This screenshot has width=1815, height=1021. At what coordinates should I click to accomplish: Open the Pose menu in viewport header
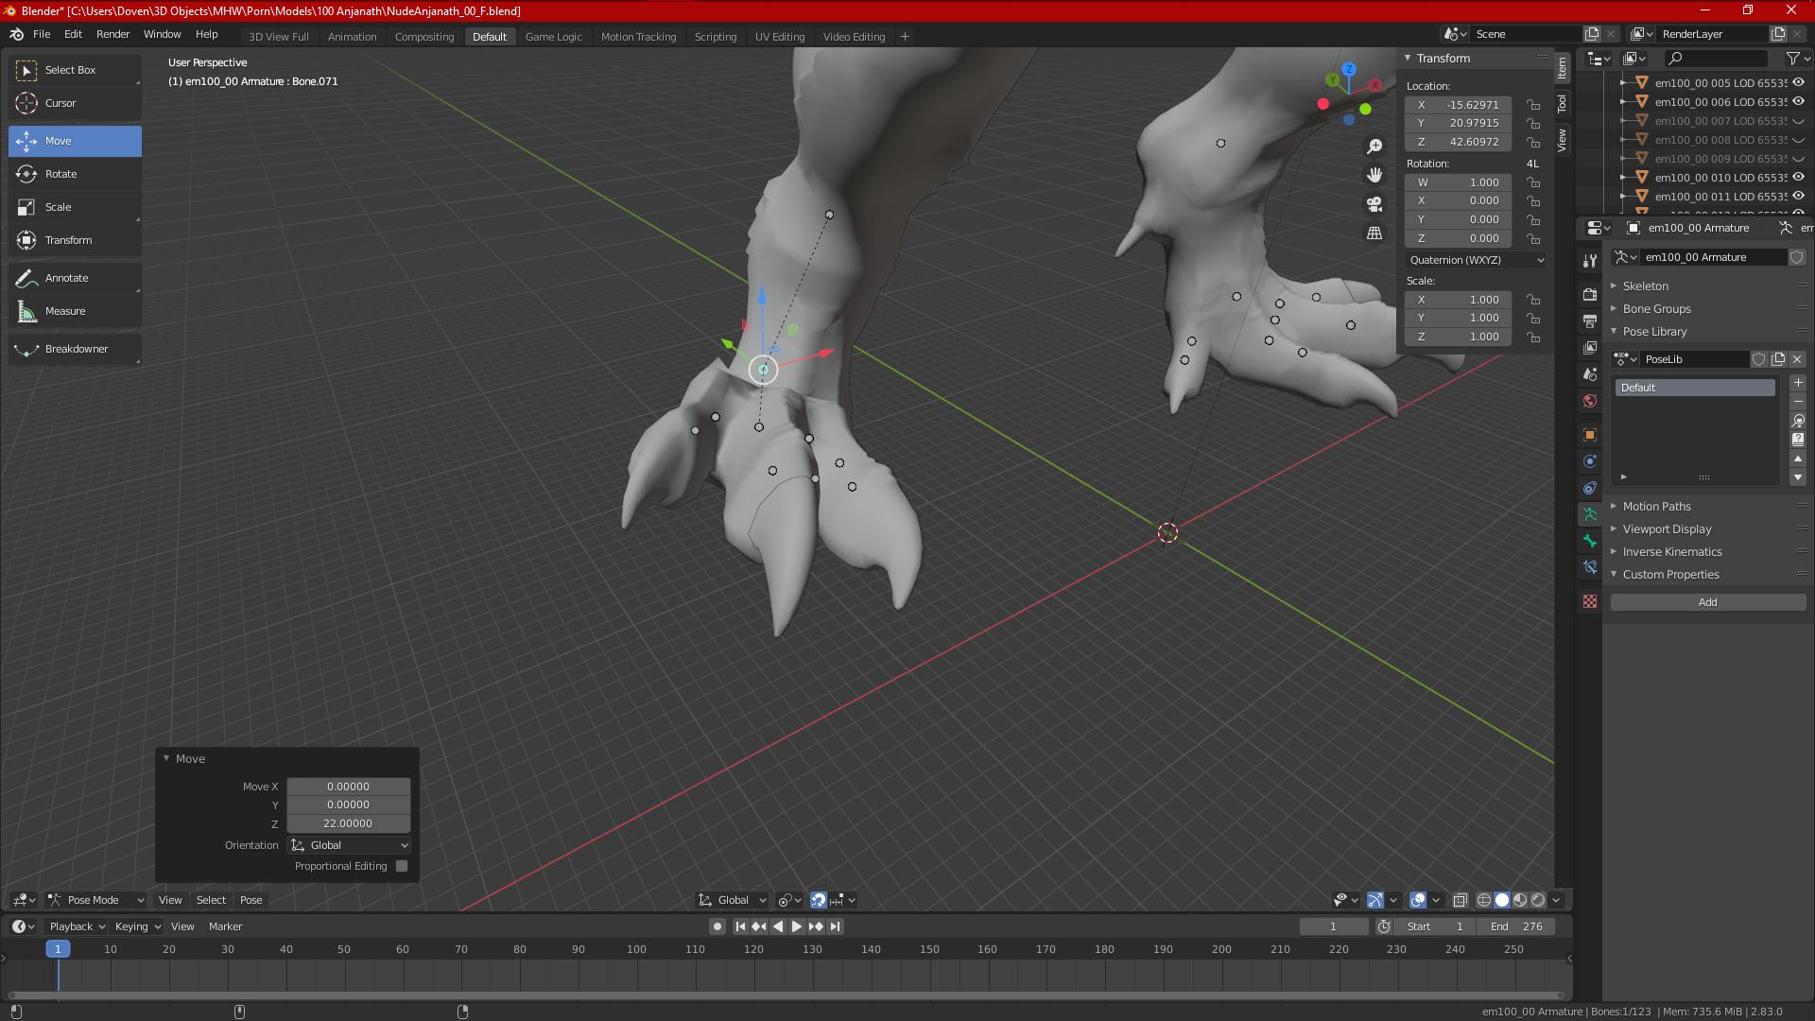click(251, 900)
